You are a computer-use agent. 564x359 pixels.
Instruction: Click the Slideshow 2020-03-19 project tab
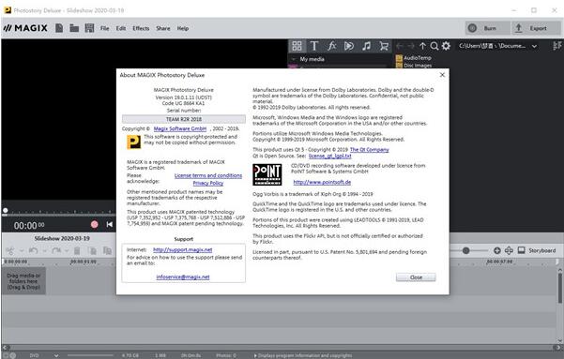pyautogui.click(x=62, y=238)
